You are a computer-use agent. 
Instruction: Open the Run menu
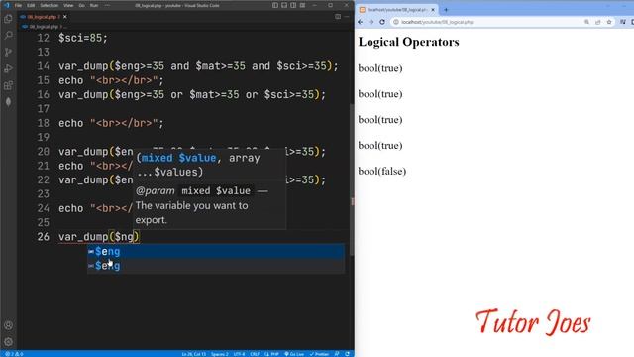point(94,5)
